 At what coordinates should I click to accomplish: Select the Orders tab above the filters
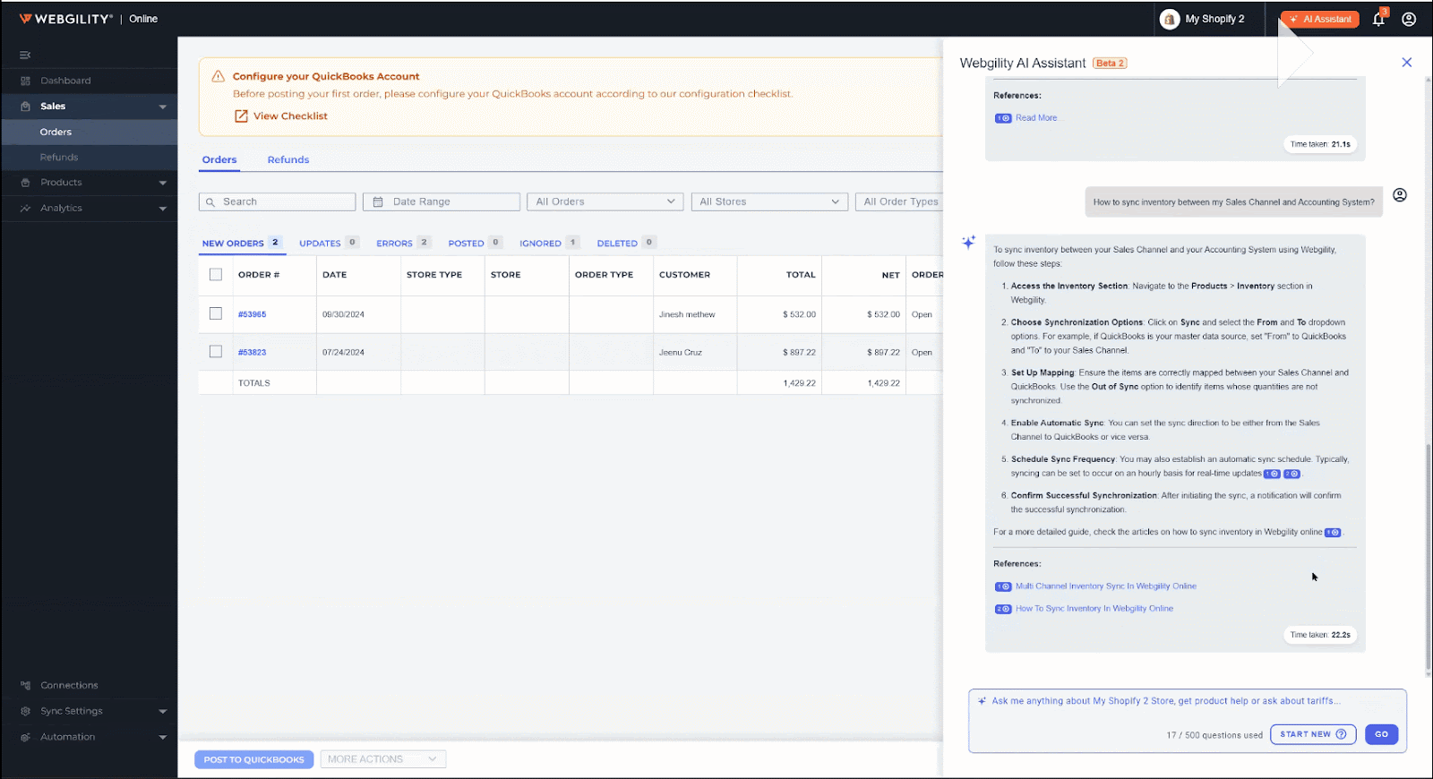click(x=219, y=160)
